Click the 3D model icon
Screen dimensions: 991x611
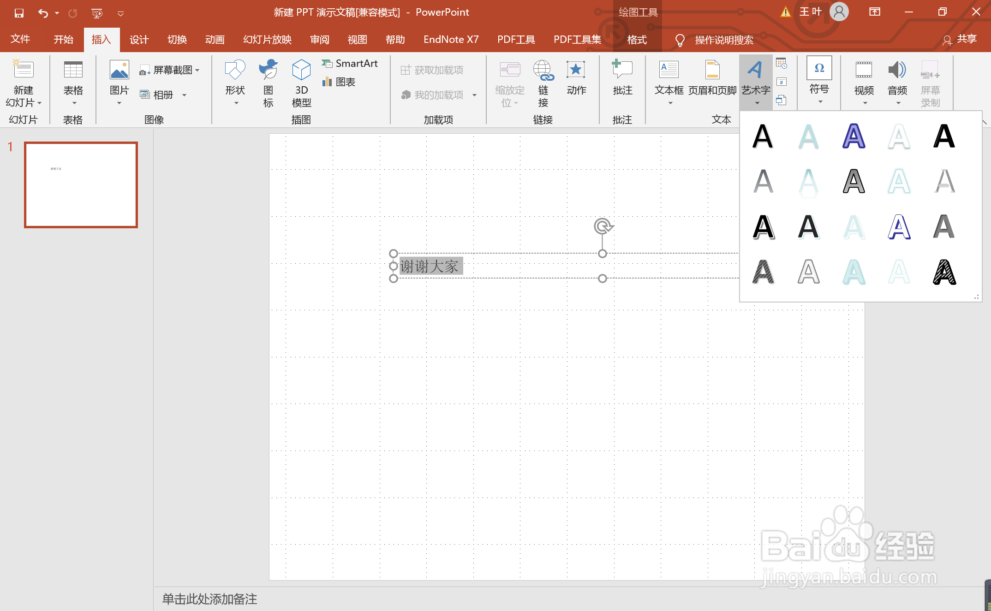[x=301, y=71]
